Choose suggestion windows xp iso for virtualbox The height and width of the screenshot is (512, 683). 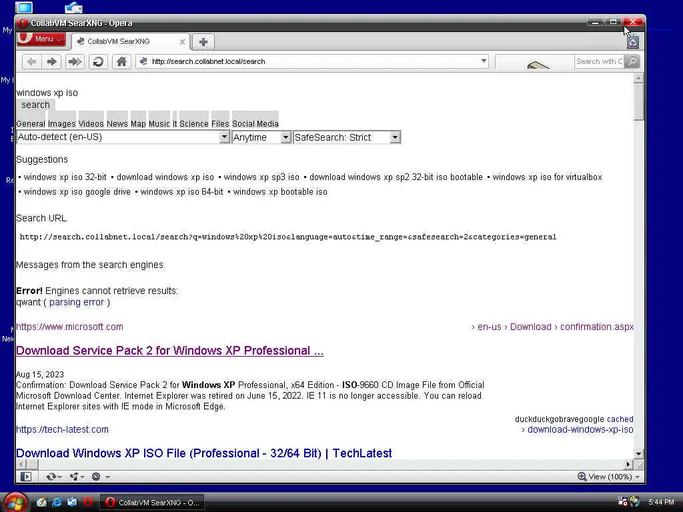(x=547, y=177)
